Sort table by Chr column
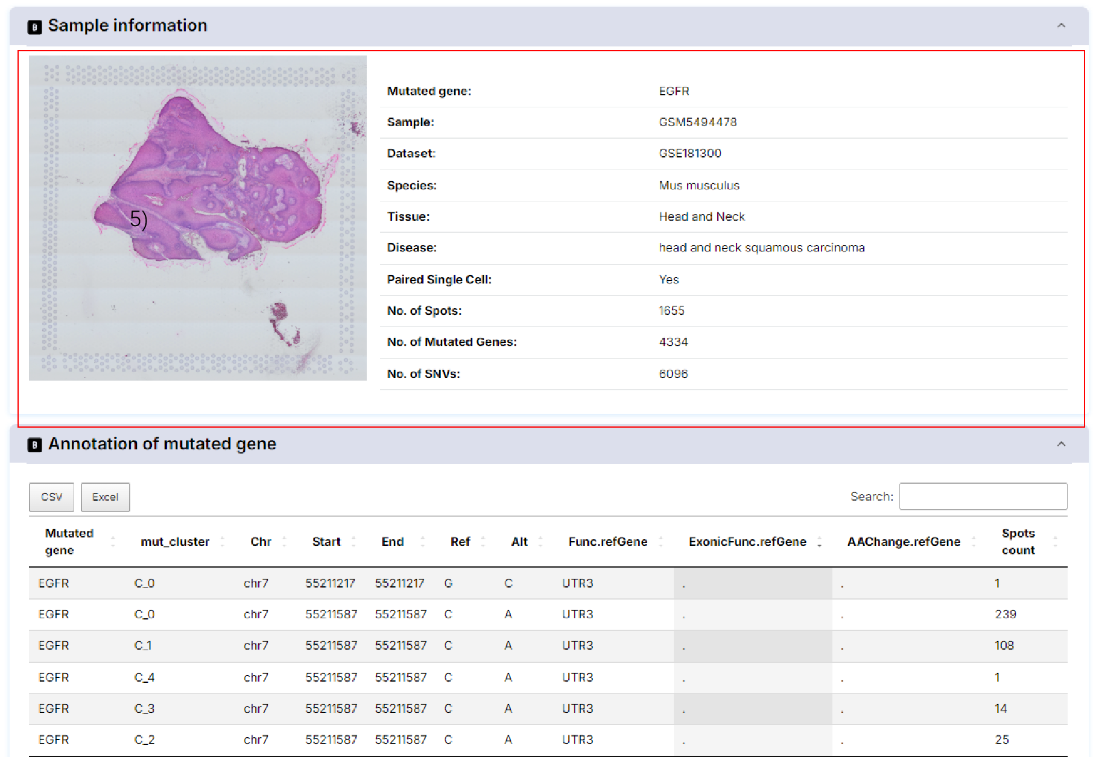The width and height of the screenshot is (1093, 757). point(261,542)
